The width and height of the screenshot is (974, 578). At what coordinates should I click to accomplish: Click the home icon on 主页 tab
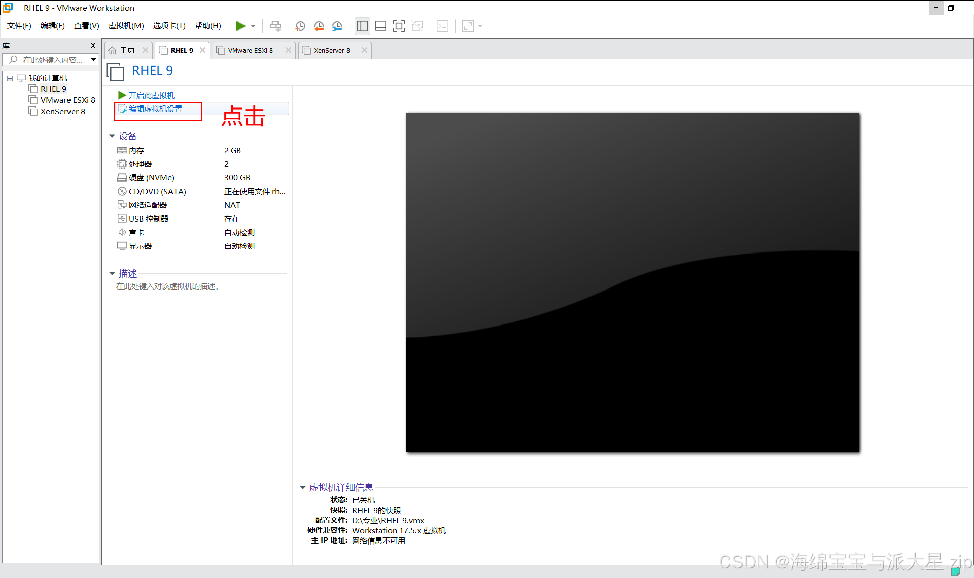[x=112, y=50]
